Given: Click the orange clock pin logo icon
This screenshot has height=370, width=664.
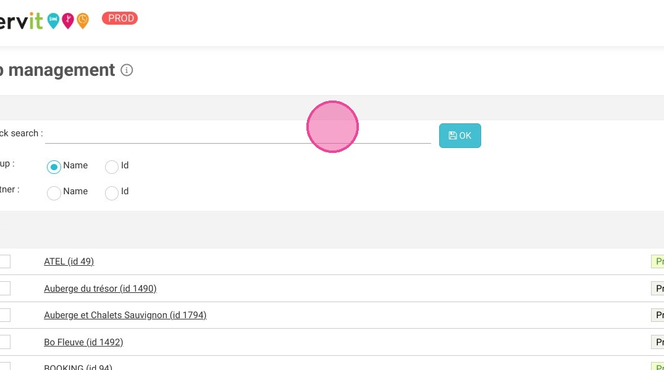Looking at the screenshot, I should pyautogui.click(x=83, y=20).
